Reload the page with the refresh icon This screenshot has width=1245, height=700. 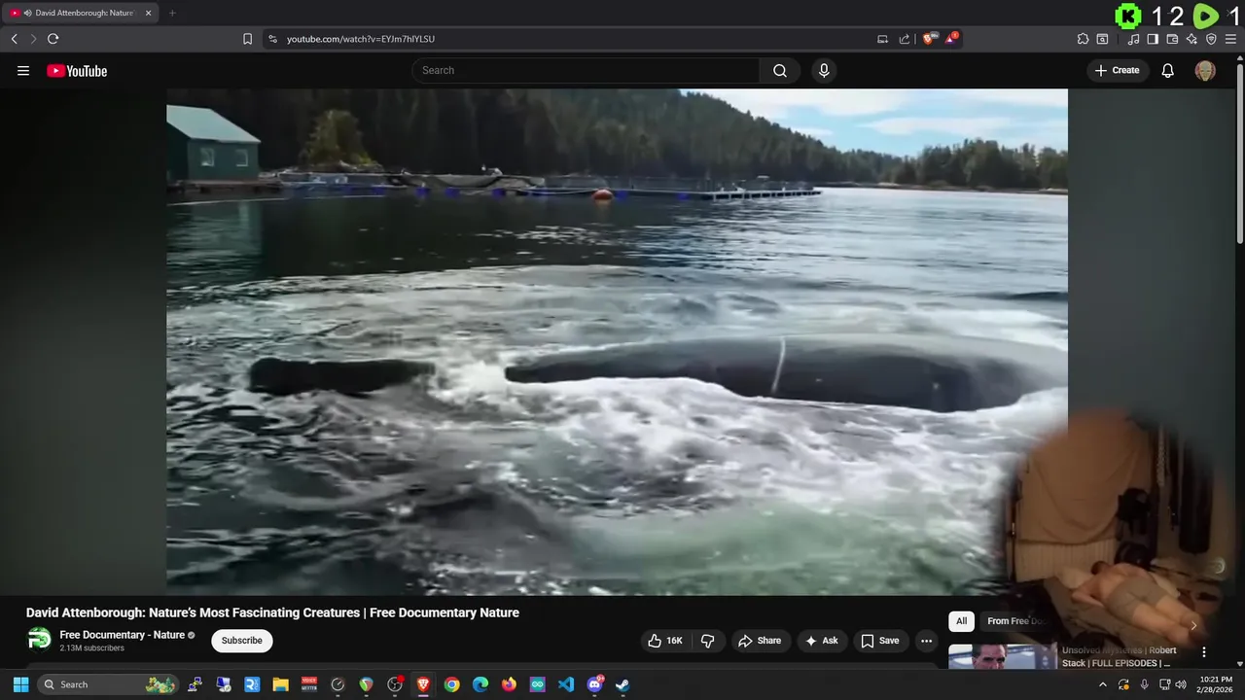(53, 39)
